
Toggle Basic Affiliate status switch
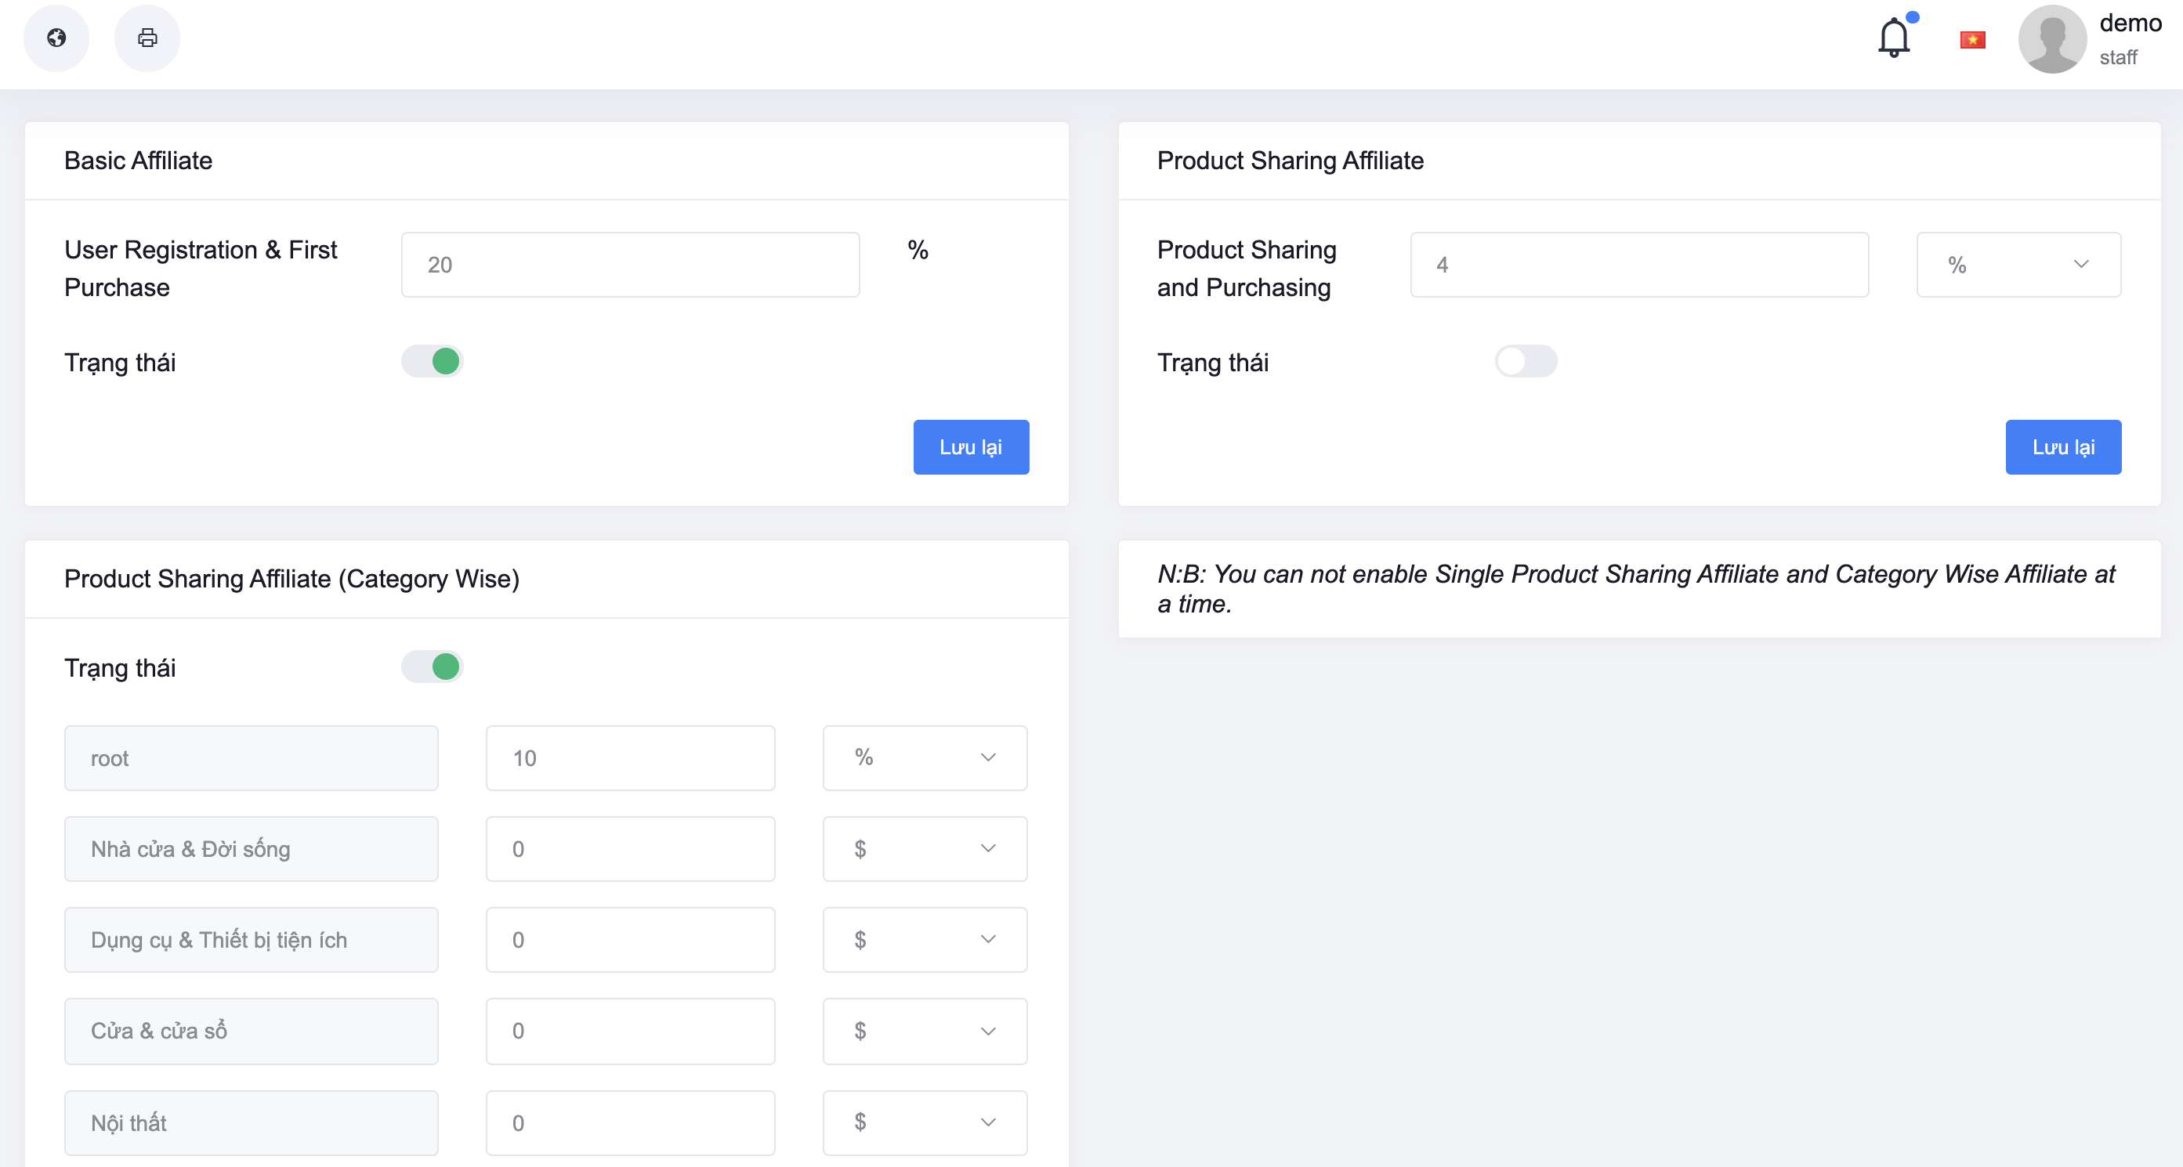point(433,362)
